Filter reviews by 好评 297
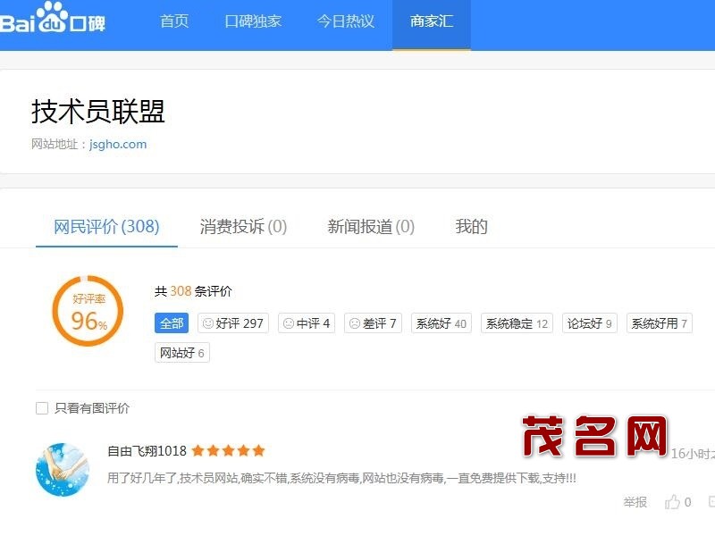 [x=233, y=323]
